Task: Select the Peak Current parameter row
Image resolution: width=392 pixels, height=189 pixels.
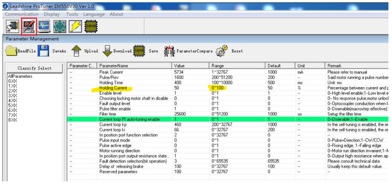Action: [x=228, y=72]
